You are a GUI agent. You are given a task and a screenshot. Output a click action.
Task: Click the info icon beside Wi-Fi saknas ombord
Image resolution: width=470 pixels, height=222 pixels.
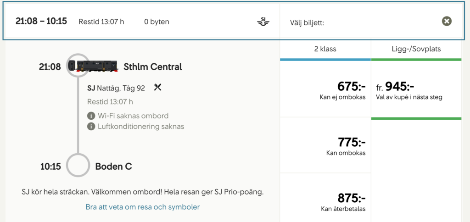click(x=91, y=116)
